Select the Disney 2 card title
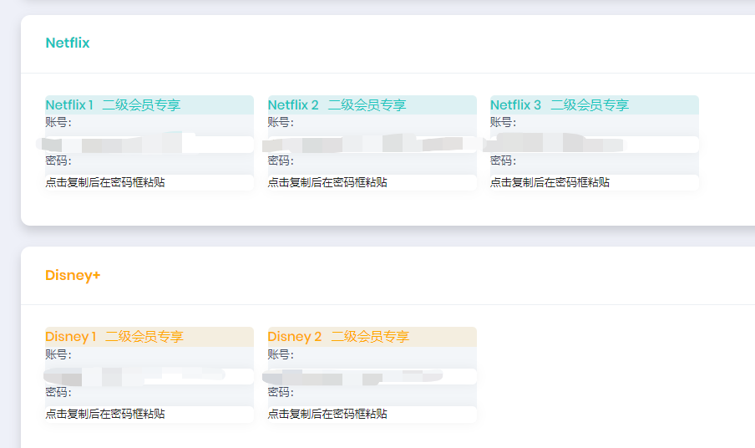 point(338,337)
